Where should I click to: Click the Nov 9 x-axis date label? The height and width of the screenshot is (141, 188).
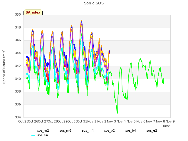170,121
